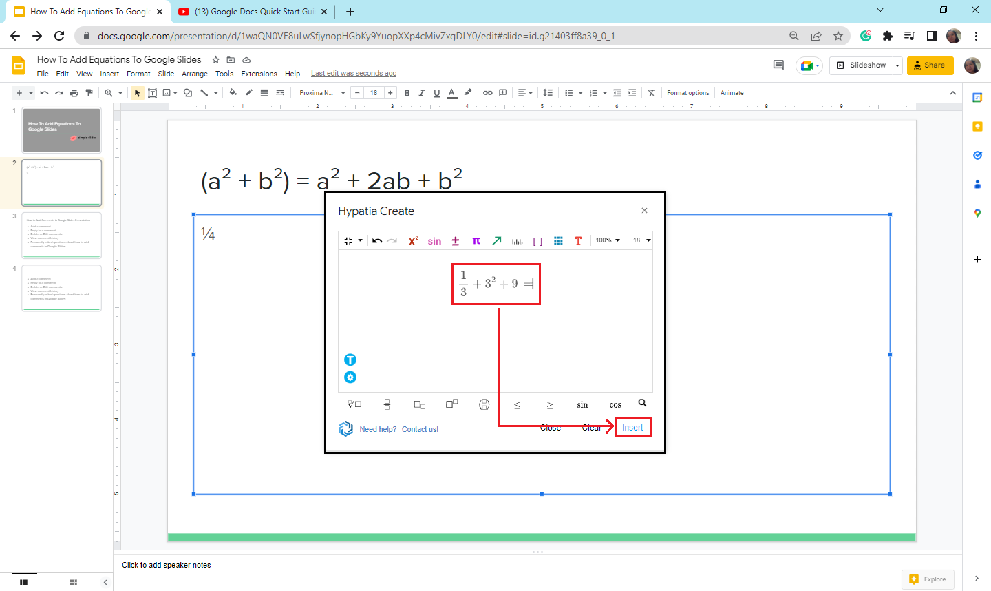The image size is (991, 591).
Task: Expand the Slideshow options dropdown arrow
Action: 897,65
